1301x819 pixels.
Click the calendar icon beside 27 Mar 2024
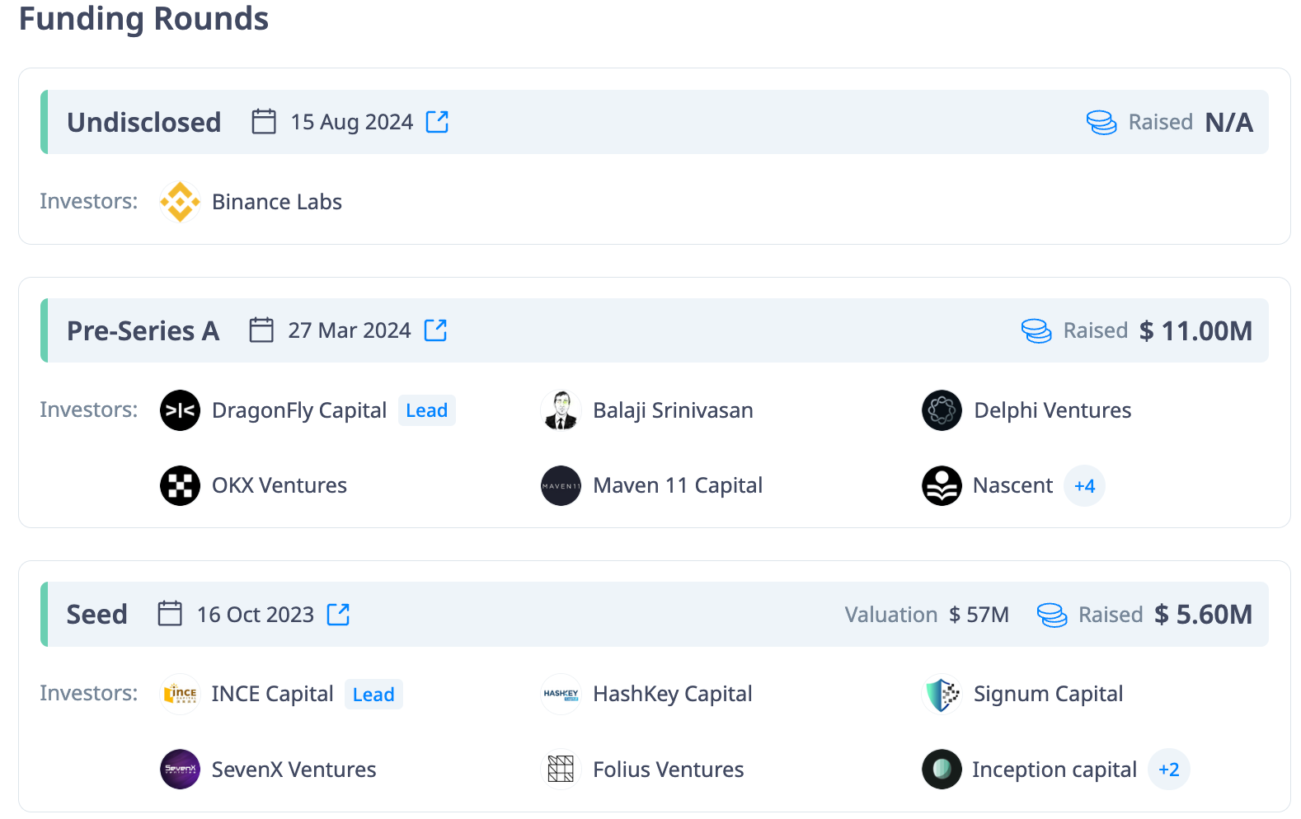[x=261, y=330]
